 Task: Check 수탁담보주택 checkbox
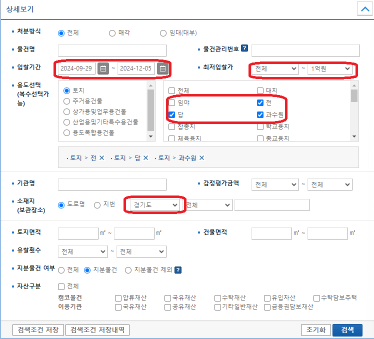pyautogui.click(x=317, y=298)
